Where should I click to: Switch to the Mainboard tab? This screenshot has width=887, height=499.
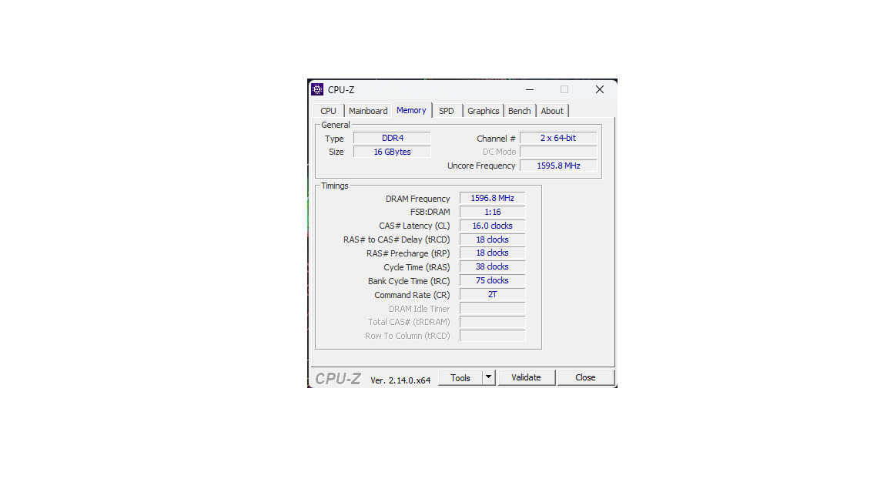tap(368, 111)
